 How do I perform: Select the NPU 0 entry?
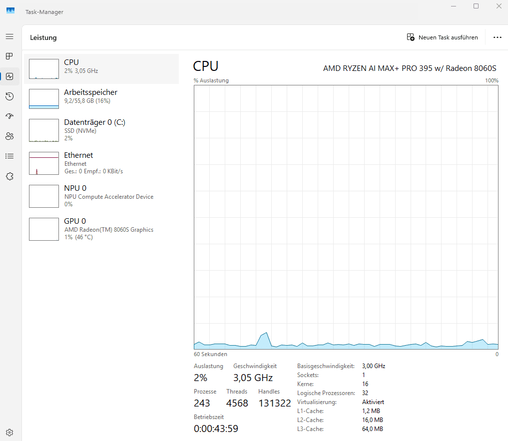pos(101,196)
